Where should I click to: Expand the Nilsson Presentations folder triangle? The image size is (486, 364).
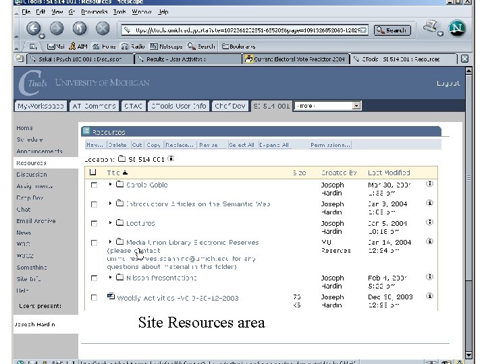point(110,277)
